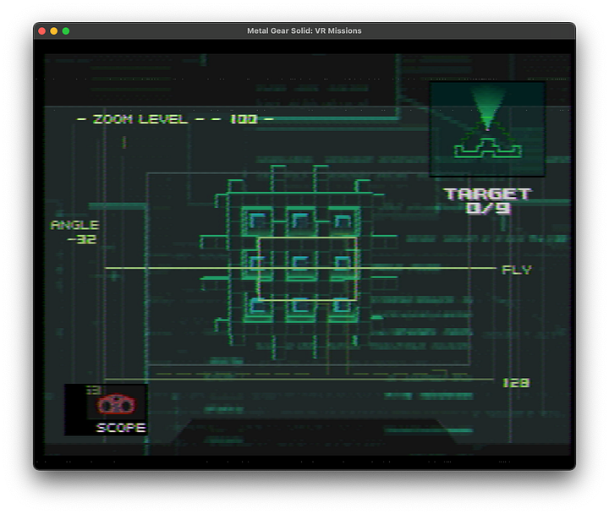The image size is (609, 514).
Task: Click the top-middle target in the grid
Action: click(x=300, y=221)
